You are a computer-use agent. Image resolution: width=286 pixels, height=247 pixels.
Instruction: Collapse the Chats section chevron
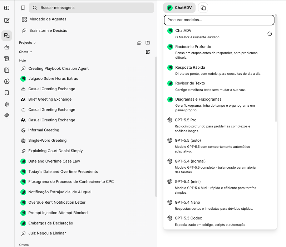[x=31, y=52]
